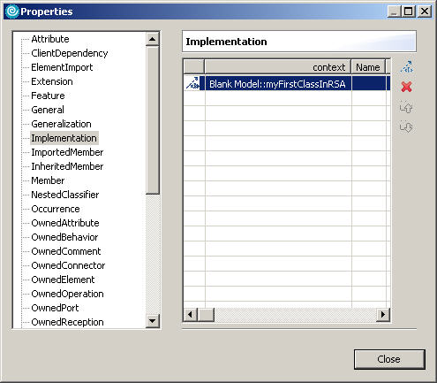Open the OwnedOperation property page
This screenshot has width=437, height=383.
67,294
